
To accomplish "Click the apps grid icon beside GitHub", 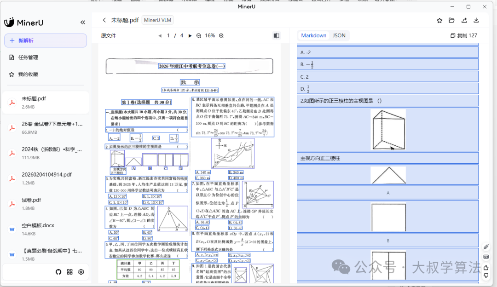I will click(x=69, y=272).
